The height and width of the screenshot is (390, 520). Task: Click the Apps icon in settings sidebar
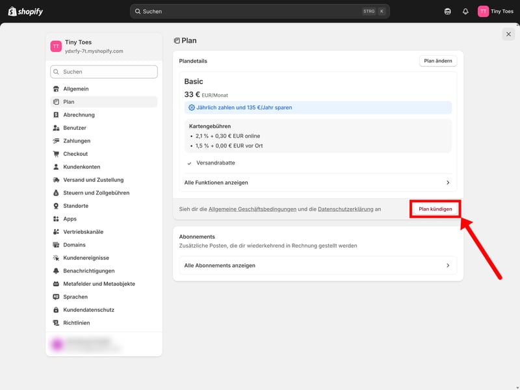coord(57,219)
